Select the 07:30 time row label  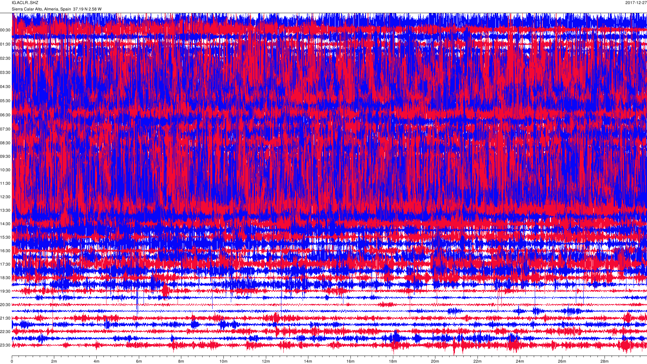(5, 129)
